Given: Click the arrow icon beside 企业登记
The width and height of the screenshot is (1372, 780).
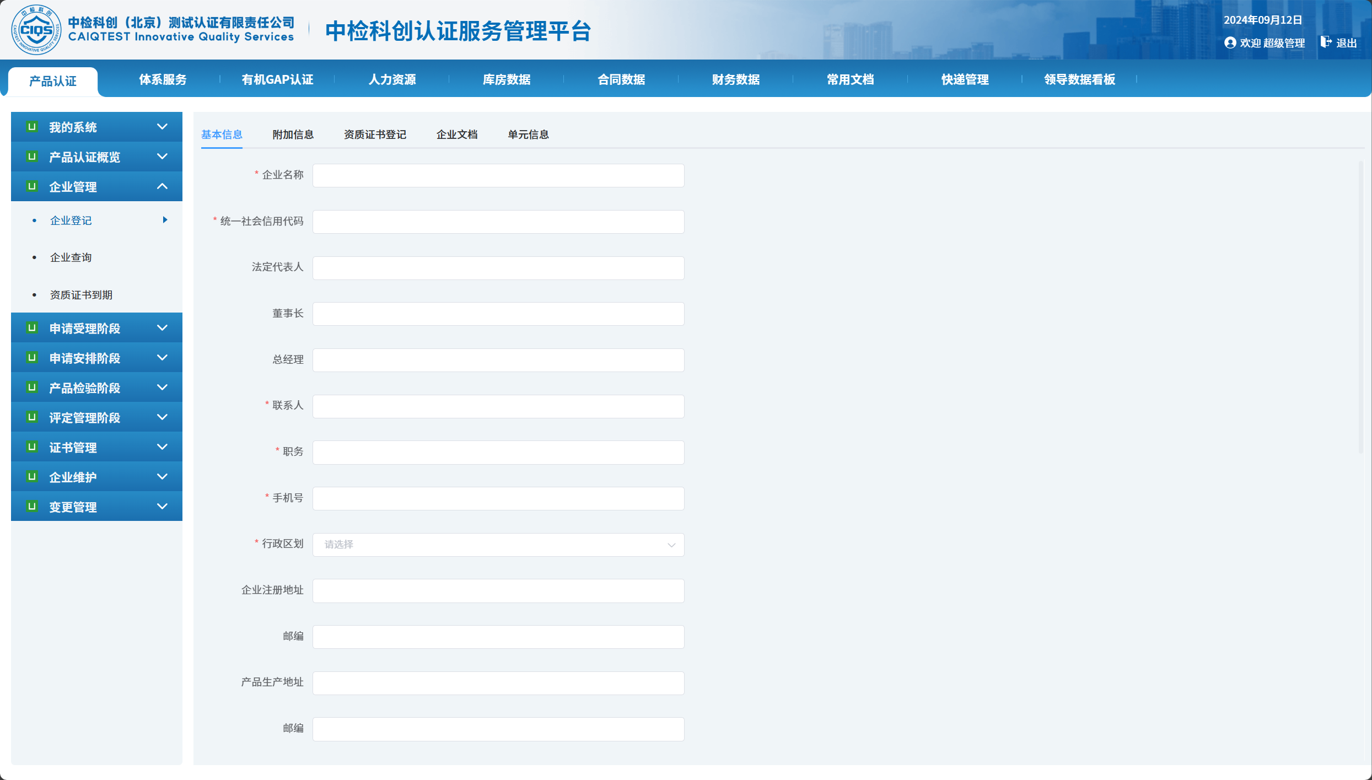Looking at the screenshot, I should pos(165,220).
